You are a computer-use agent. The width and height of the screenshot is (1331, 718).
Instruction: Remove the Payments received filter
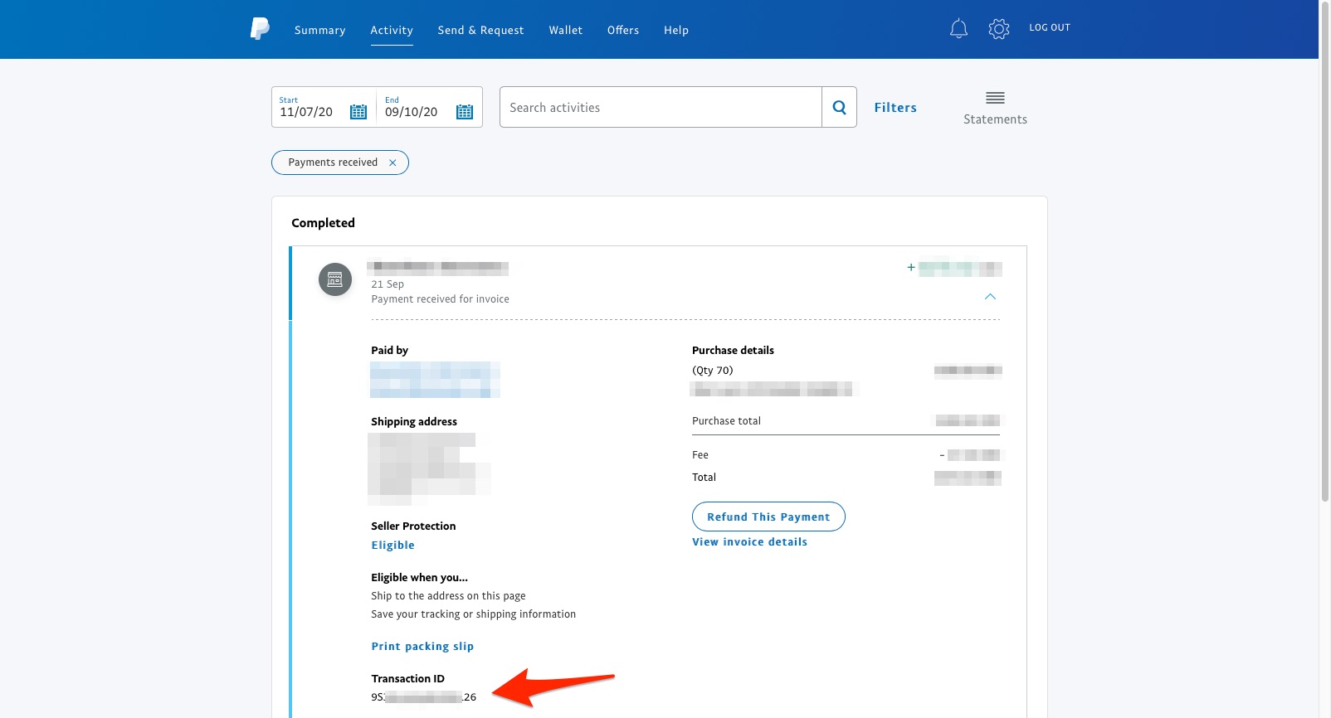[392, 163]
